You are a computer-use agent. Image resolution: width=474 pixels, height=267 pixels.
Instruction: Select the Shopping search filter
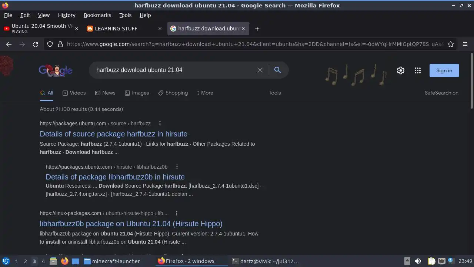[173, 93]
